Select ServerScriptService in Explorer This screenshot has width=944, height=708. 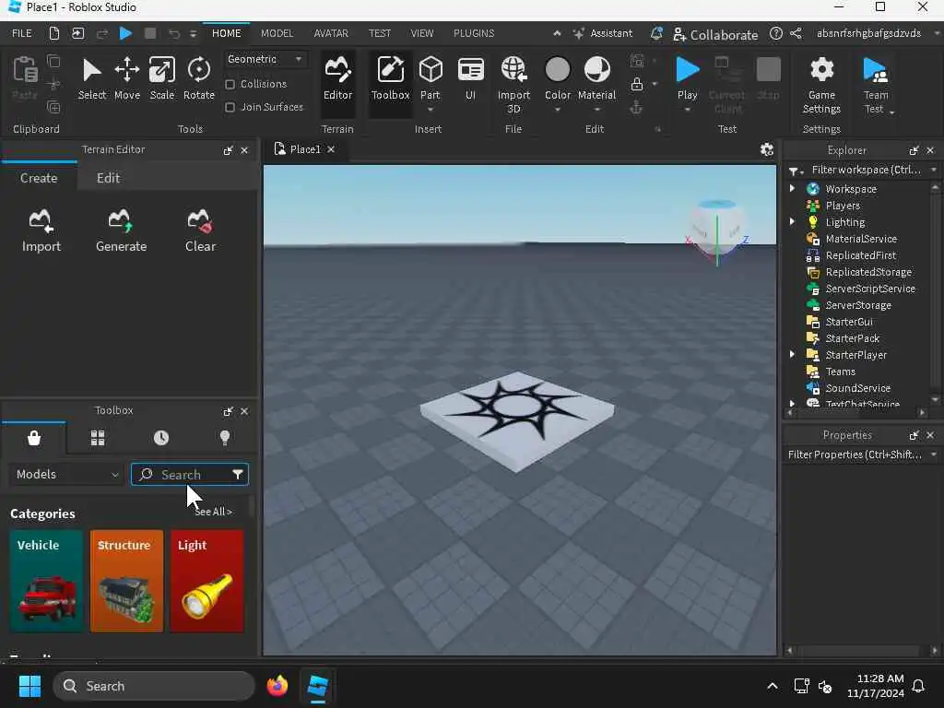tap(869, 289)
